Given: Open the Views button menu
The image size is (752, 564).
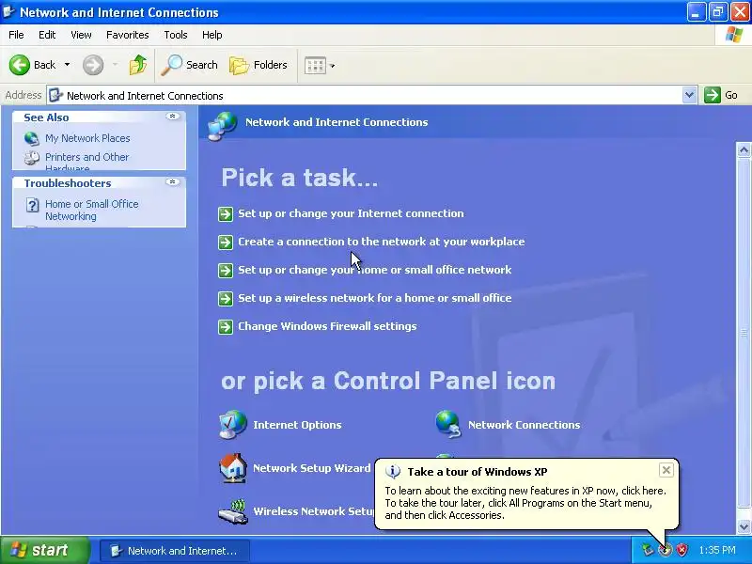Looking at the screenshot, I should click(x=320, y=65).
